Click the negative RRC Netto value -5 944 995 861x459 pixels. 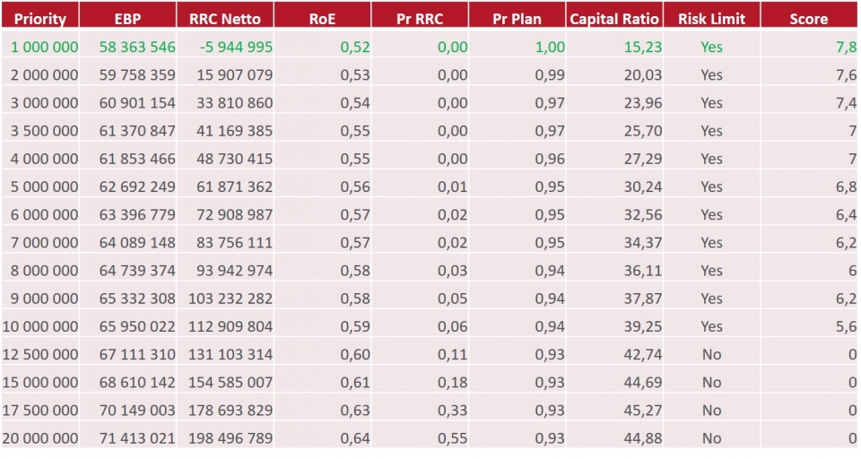click(x=231, y=47)
